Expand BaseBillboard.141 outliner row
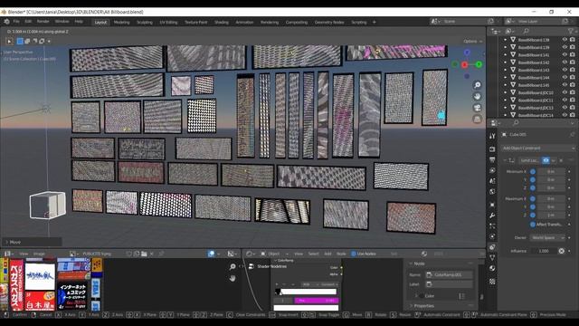 pos(506,54)
